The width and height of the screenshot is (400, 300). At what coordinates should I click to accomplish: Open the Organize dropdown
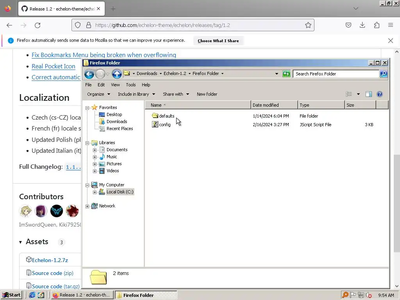pos(98,94)
